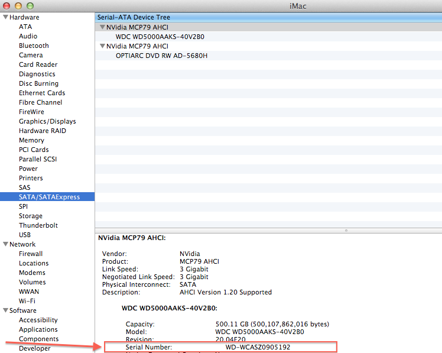Collapse the Hardware section triangle
The height and width of the screenshot is (353, 442).
coord(5,17)
